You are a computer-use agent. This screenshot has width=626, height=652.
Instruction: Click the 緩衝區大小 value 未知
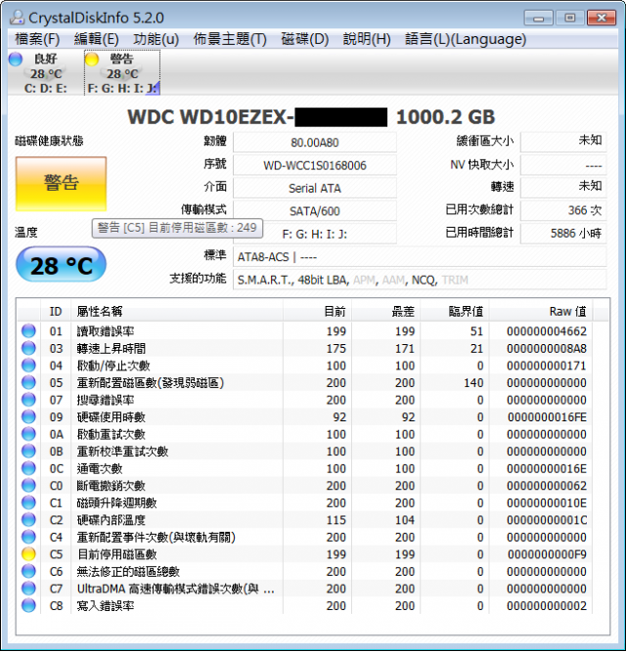[563, 142]
